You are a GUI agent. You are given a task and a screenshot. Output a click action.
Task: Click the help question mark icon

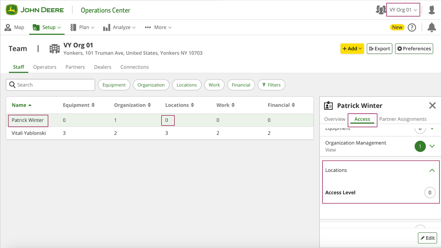click(412, 27)
